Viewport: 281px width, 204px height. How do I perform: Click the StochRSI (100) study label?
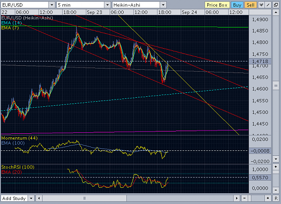click(18, 167)
